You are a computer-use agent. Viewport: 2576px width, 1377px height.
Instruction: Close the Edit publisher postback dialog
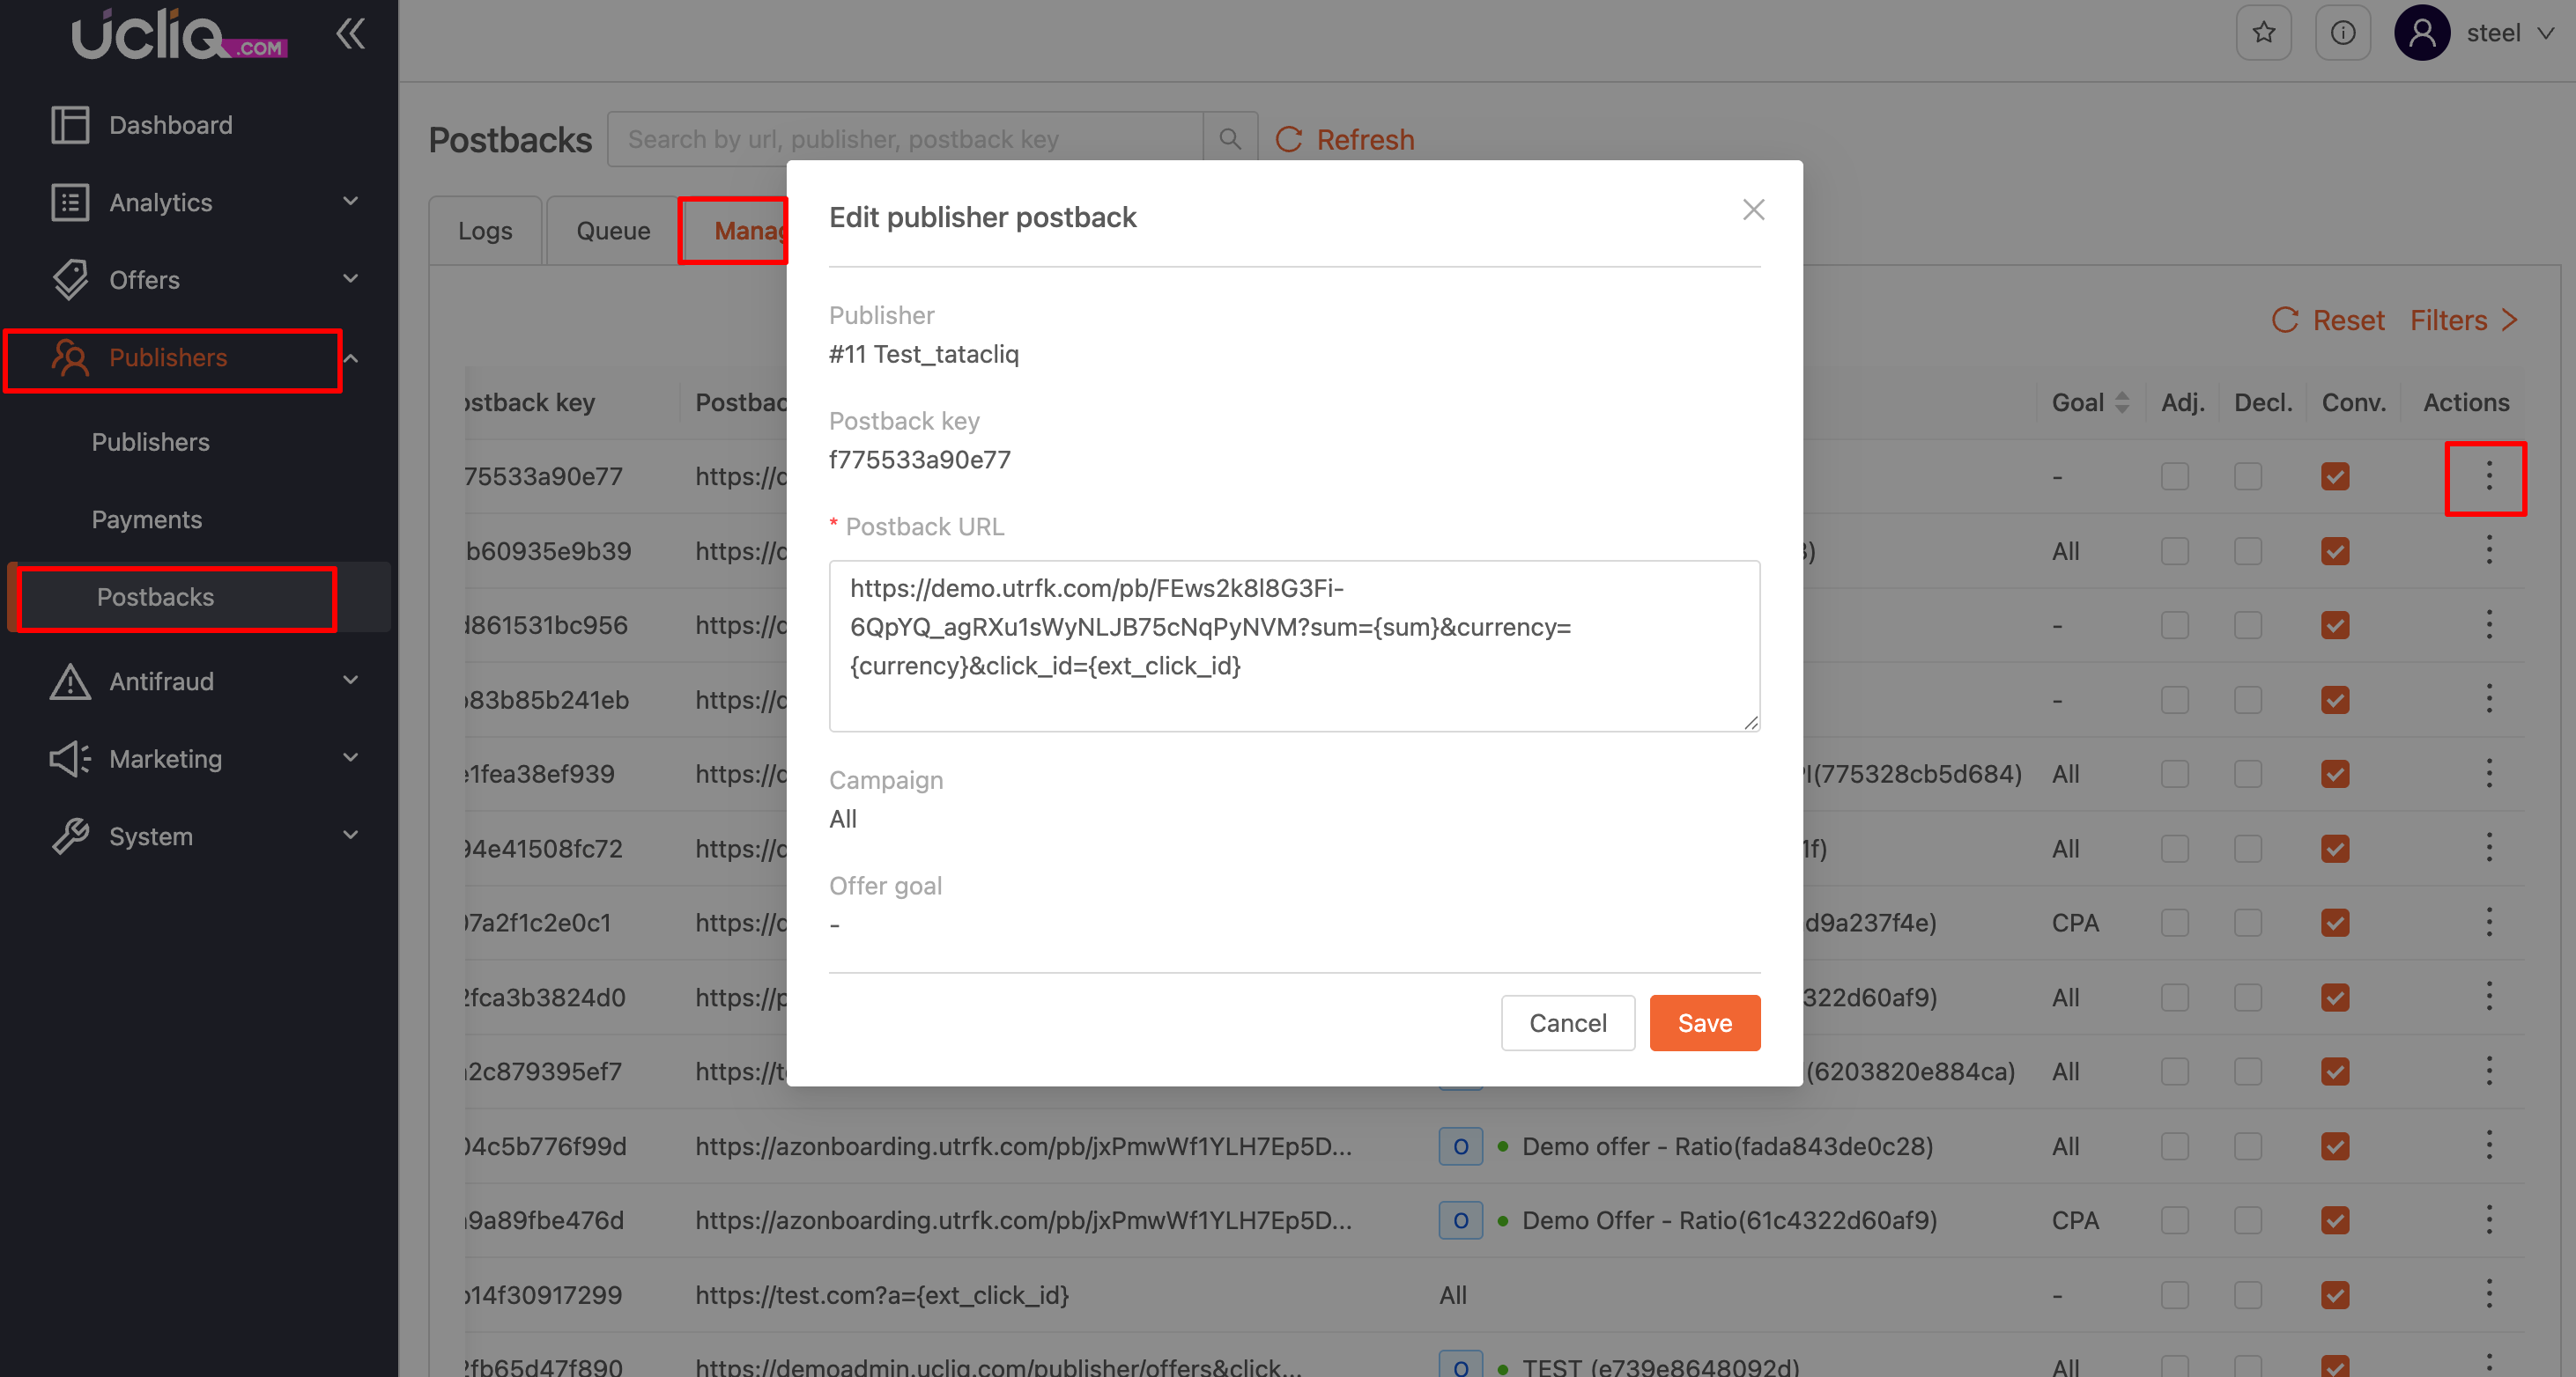pos(1753,210)
